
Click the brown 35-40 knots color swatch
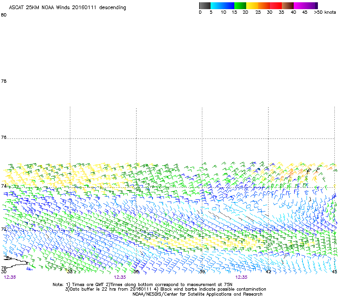[288, 5]
